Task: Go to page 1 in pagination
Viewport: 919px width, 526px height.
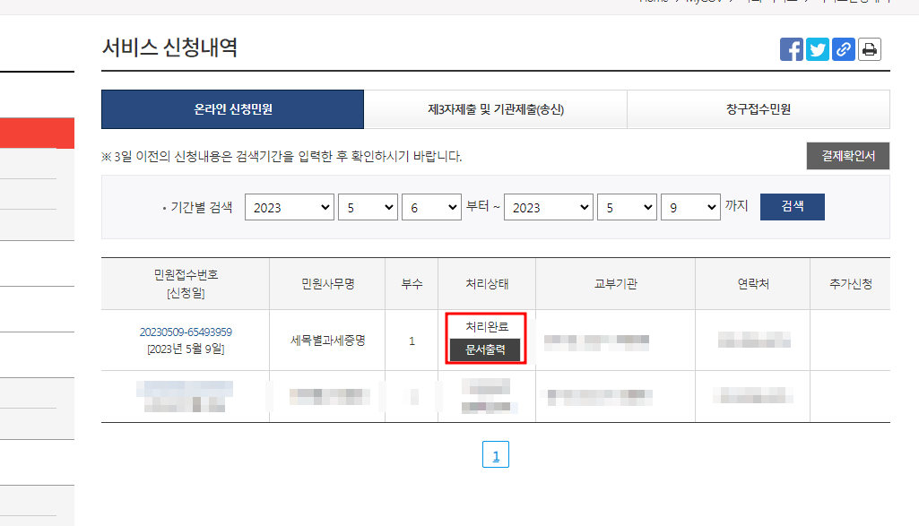Action: coord(495,453)
